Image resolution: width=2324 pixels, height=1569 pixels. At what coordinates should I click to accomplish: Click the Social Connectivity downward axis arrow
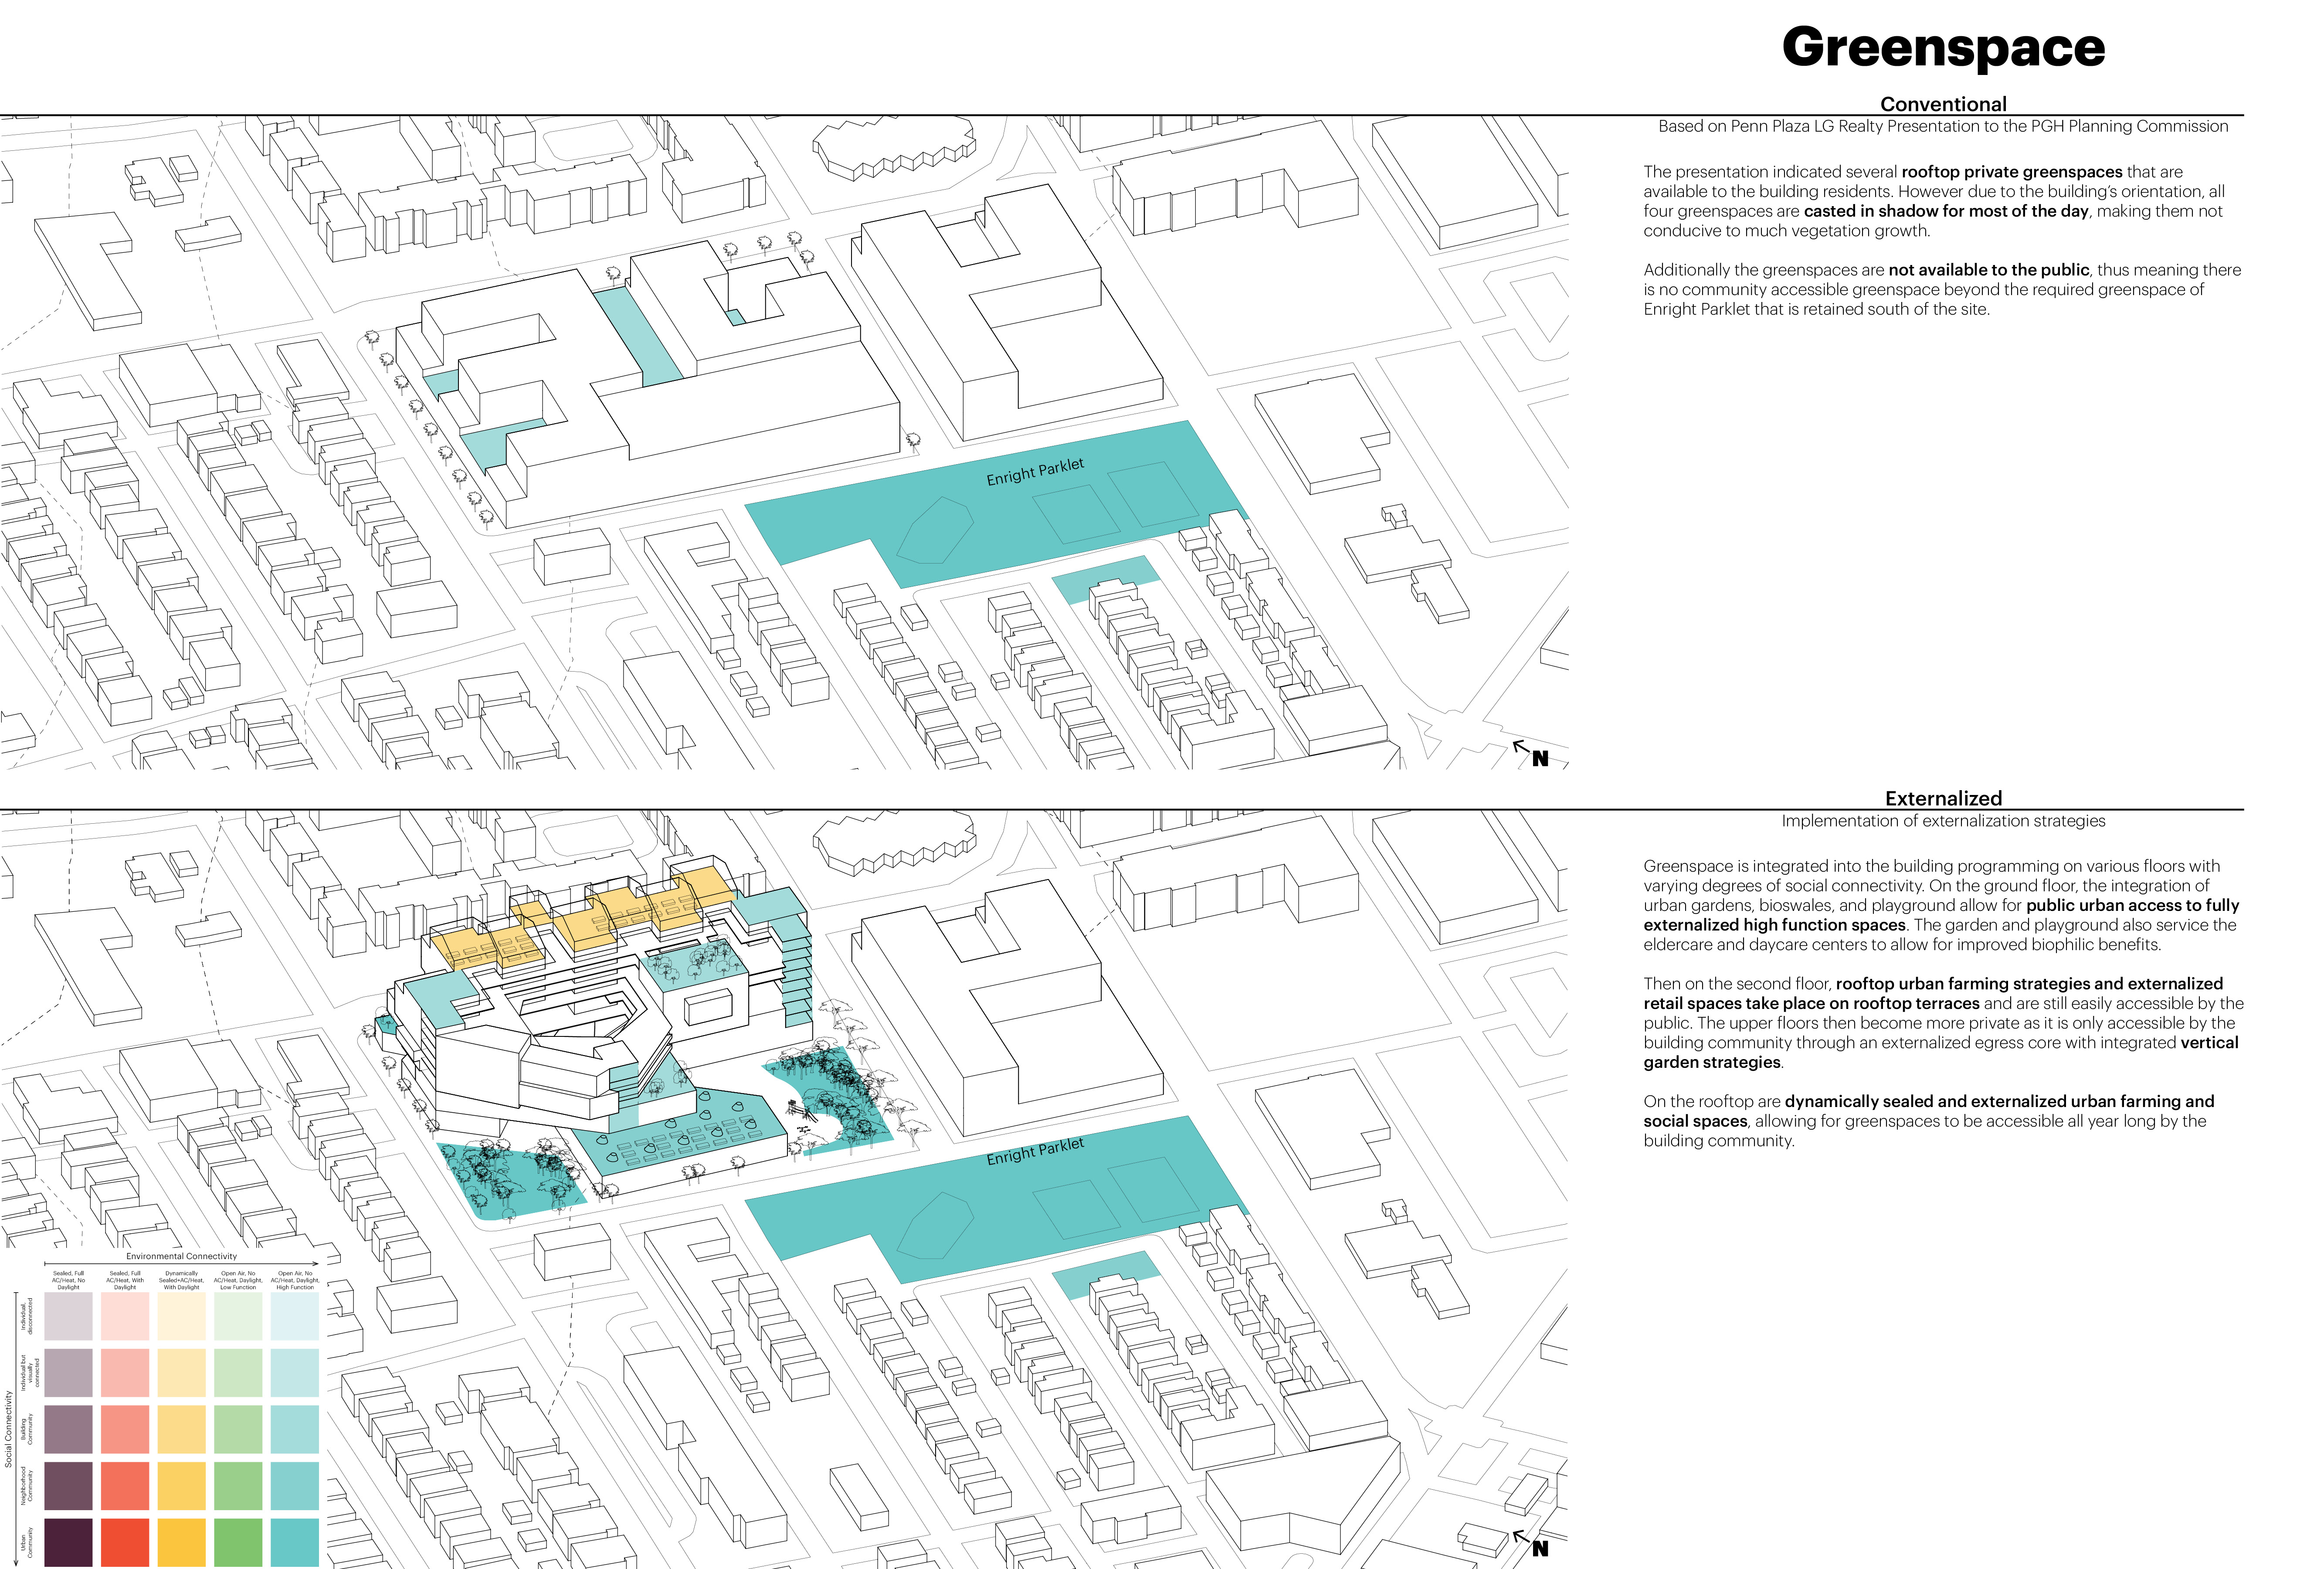17,1562
